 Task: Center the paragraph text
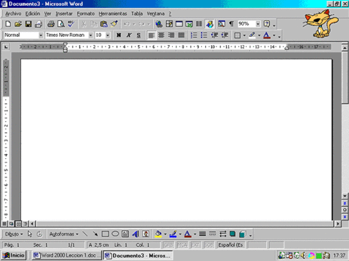click(x=161, y=35)
